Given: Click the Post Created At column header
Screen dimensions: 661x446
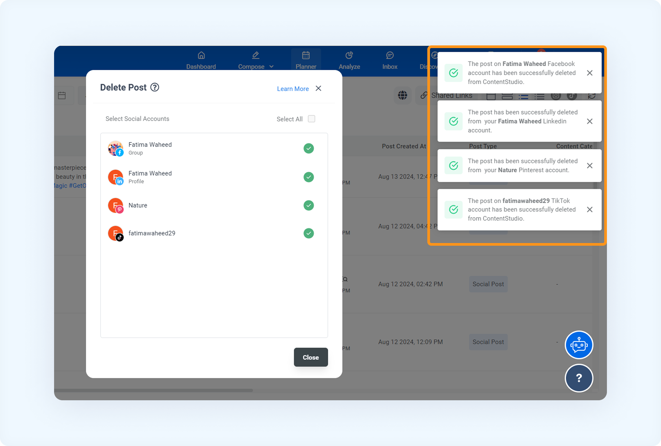Looking at the screenshot, I should pyautogui.click(x=404, y=146).
